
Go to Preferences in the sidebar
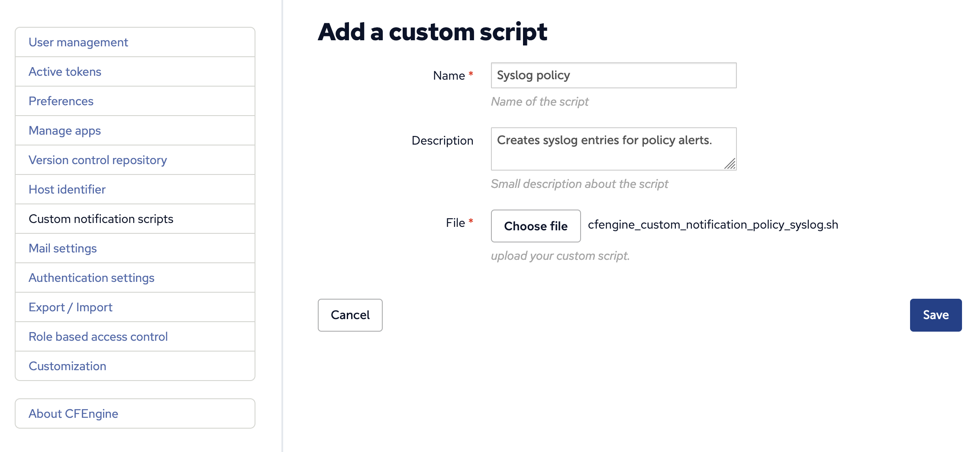61,101
